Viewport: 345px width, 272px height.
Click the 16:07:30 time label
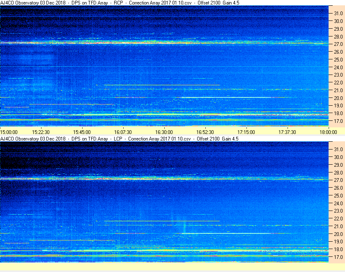(123, 132)
